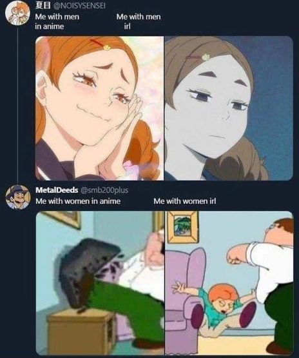Image resolution: width=299 pixels, height=358 pixels.
Task: Open the image of Peter punching Lois
Action: (229, 283)
